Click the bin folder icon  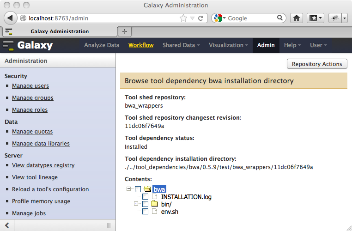(154, 204)
